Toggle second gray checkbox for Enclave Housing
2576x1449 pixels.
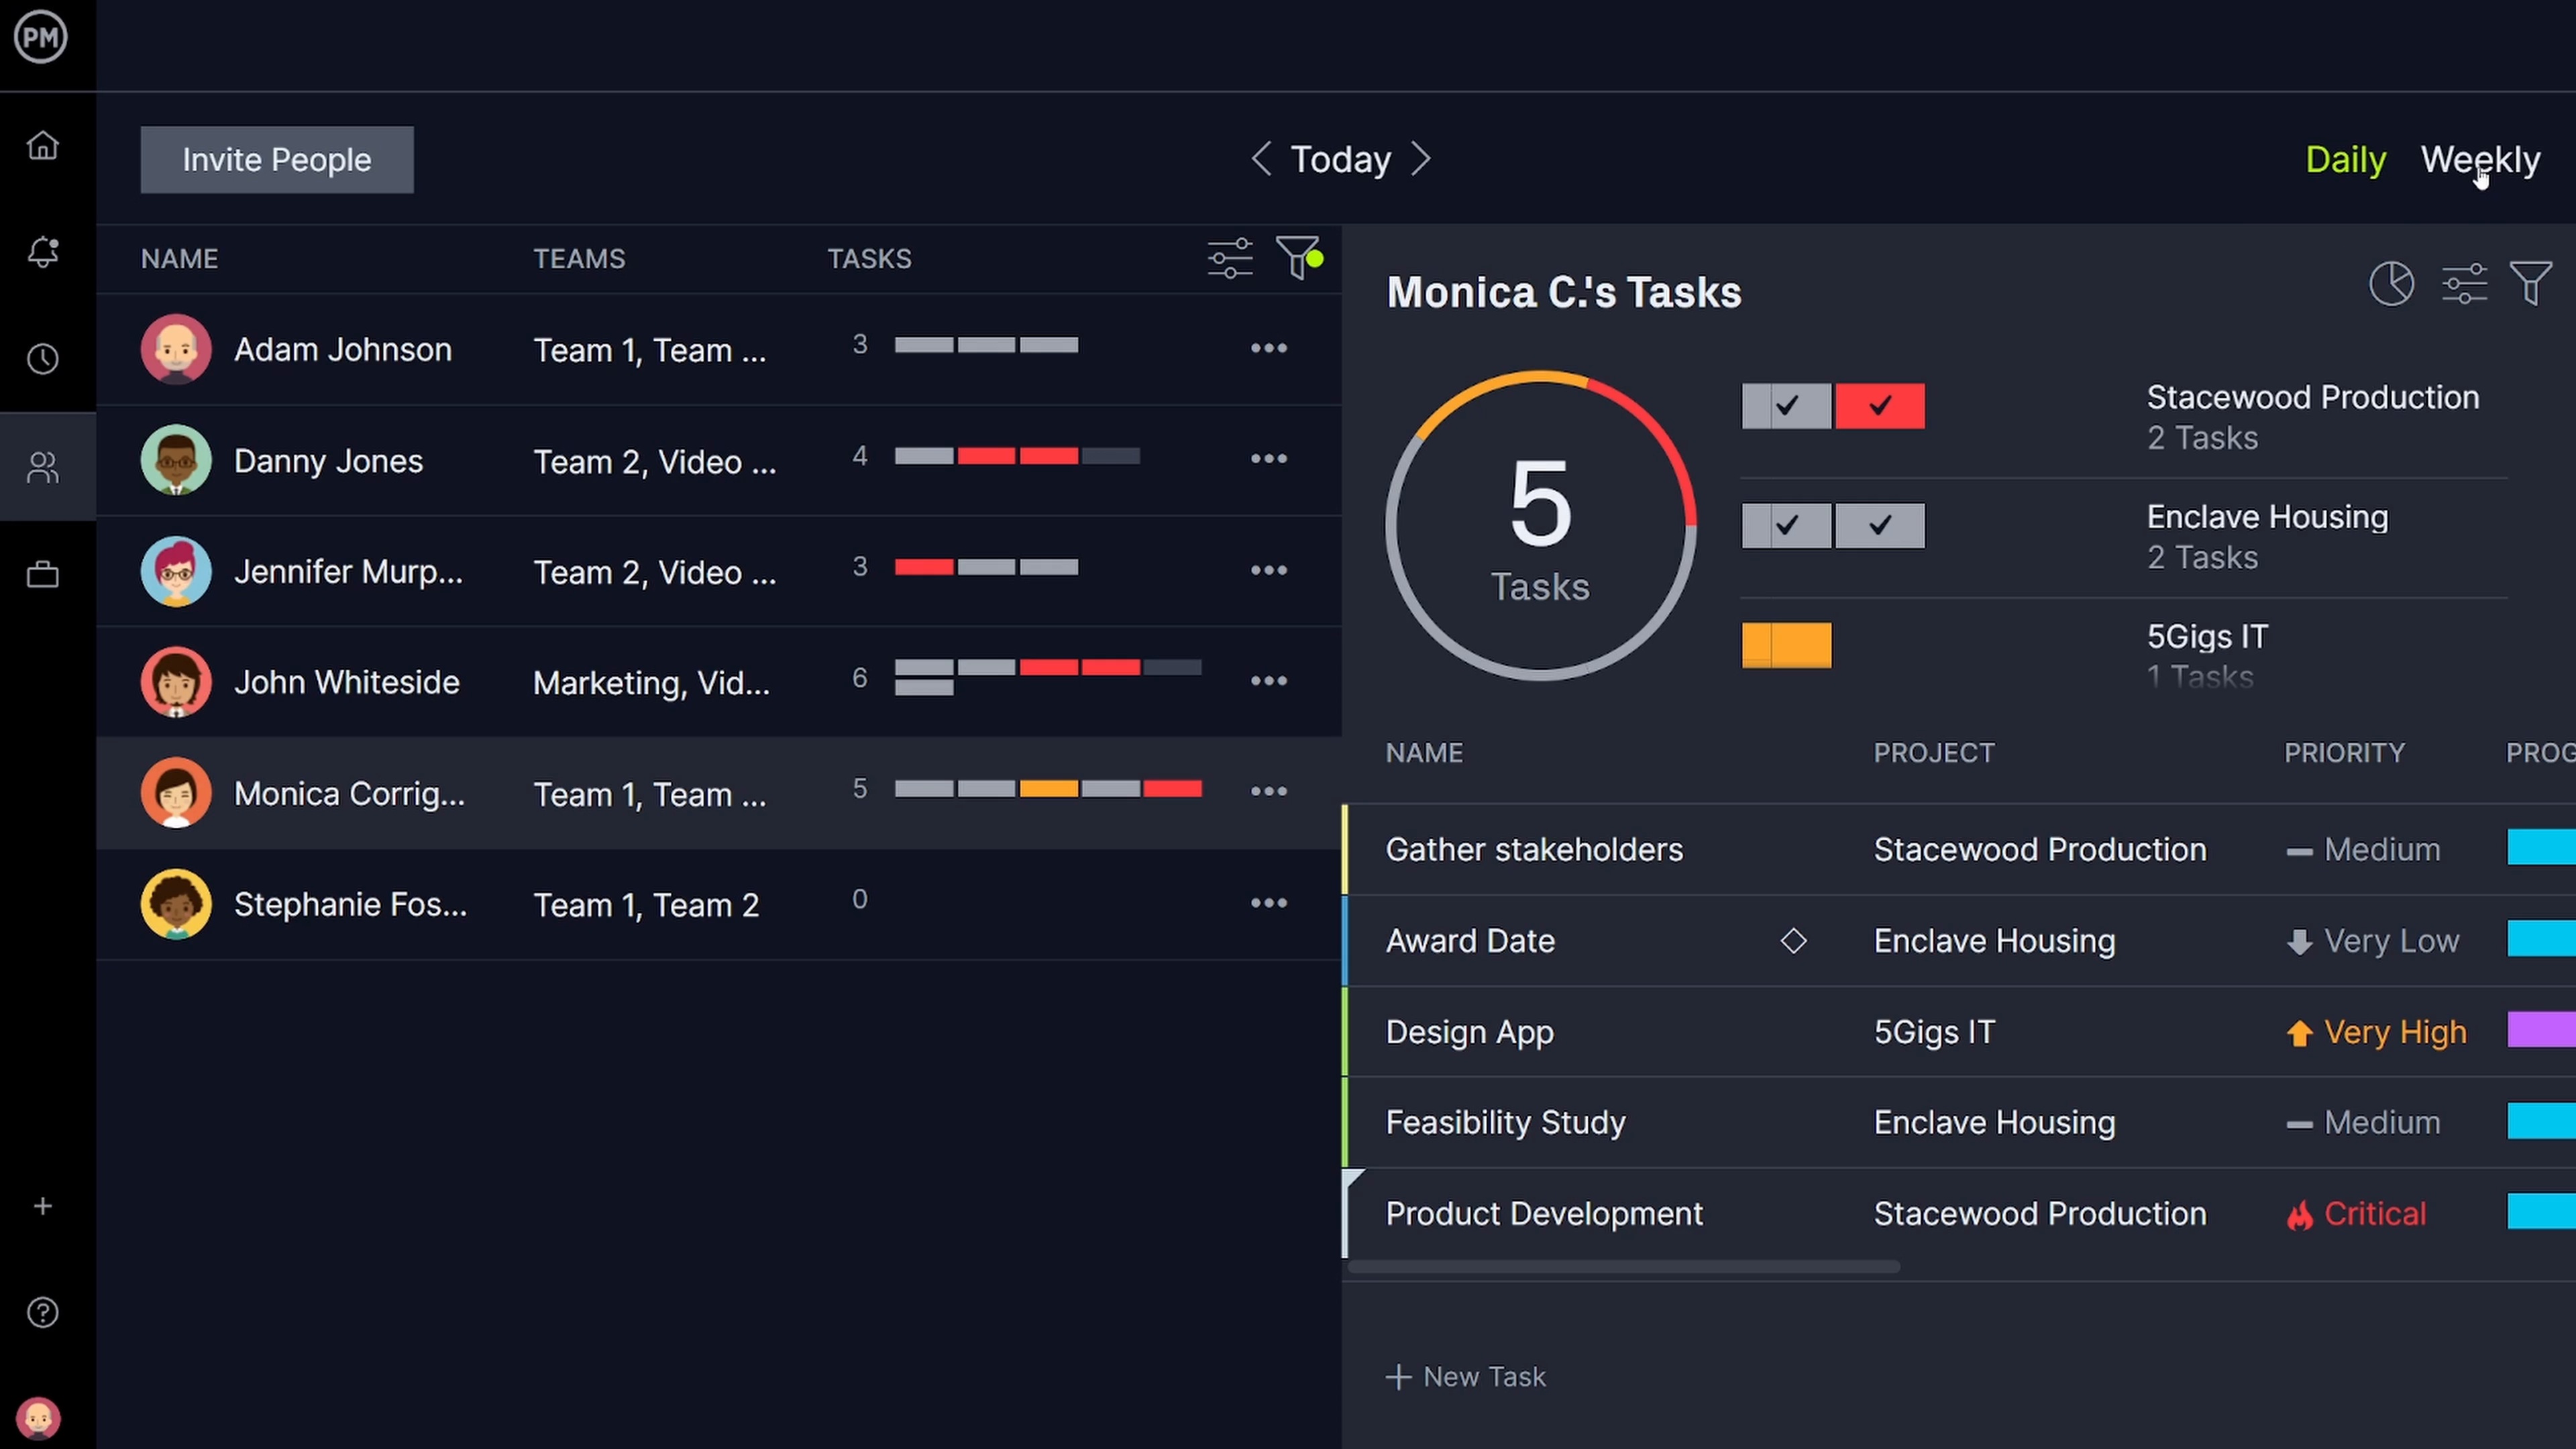pos(1879,525)
